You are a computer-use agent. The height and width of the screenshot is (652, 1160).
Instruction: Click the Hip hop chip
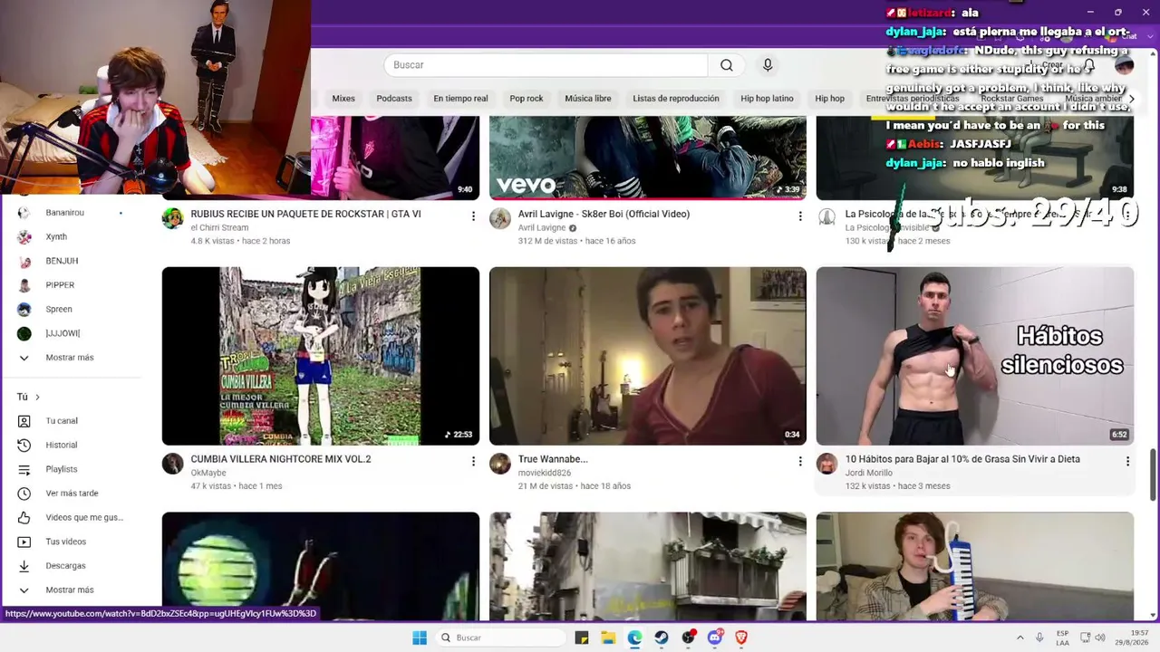click(829, 99)
